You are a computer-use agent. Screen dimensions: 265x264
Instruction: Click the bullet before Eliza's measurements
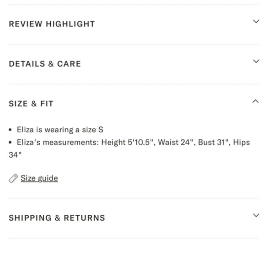pyautogui.click(x=11, y=143)
